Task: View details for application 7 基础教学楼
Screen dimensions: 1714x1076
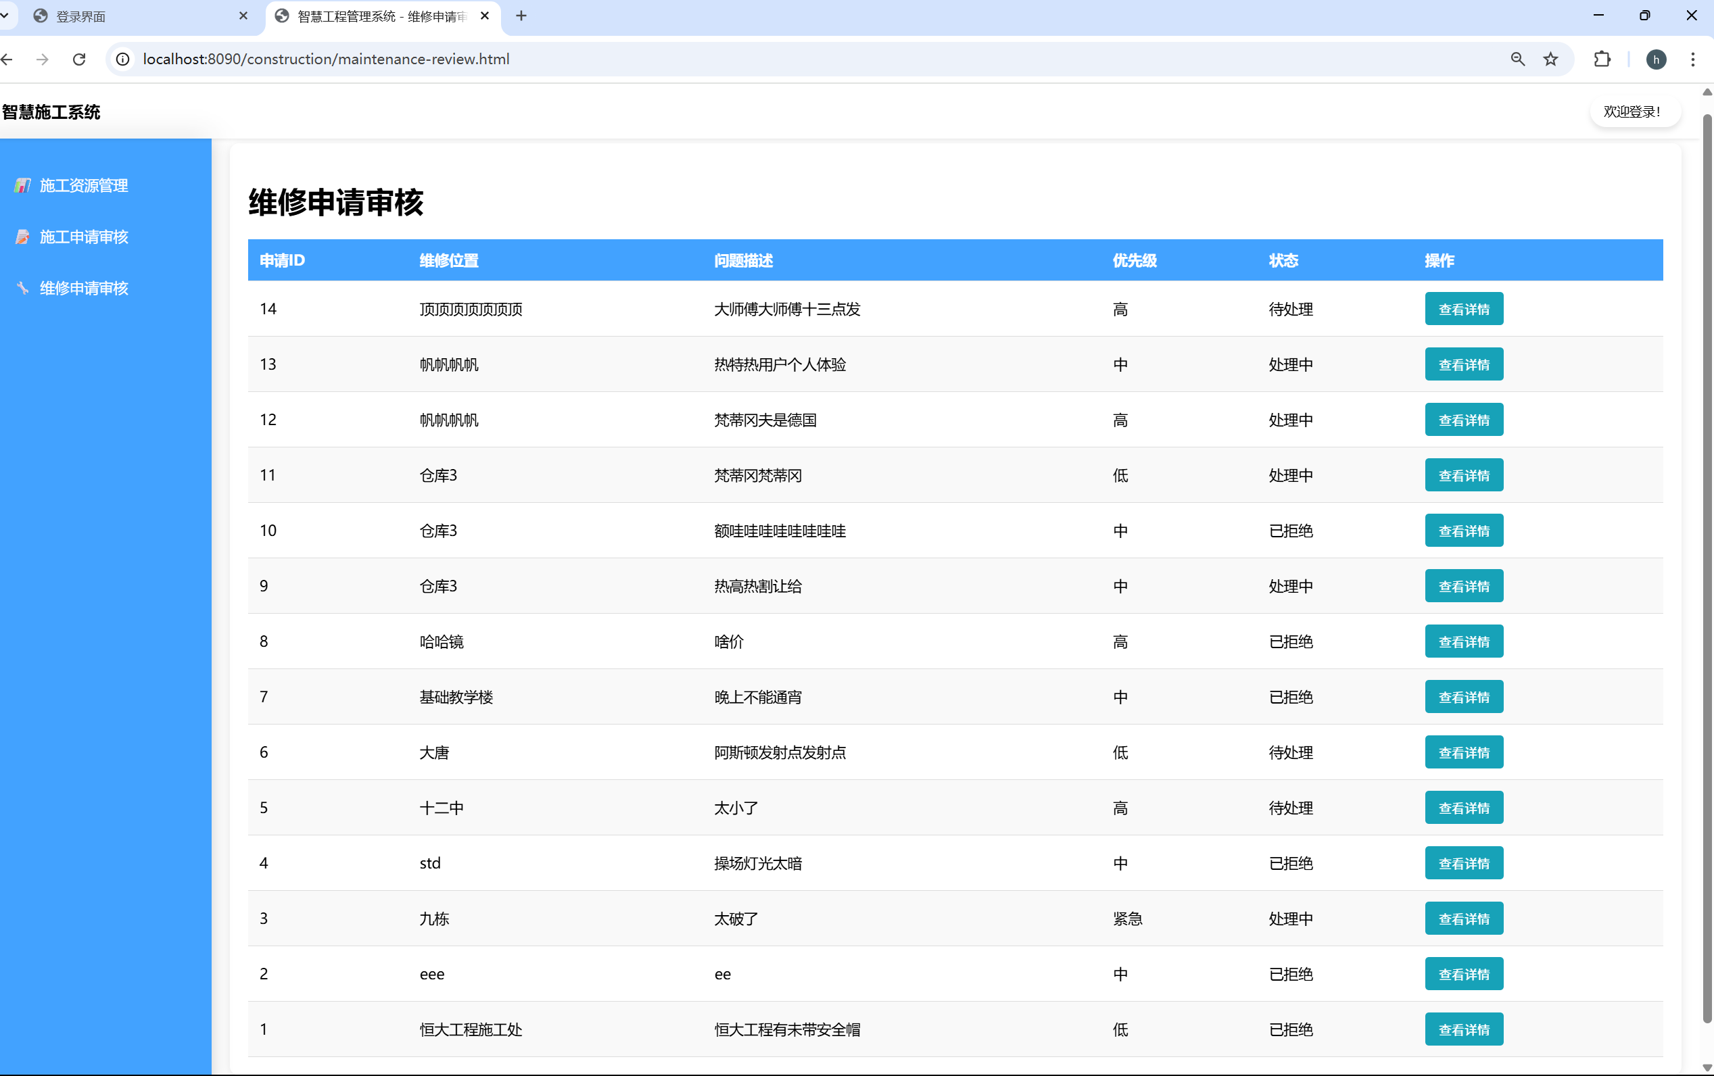Action: coord(1463,697)
